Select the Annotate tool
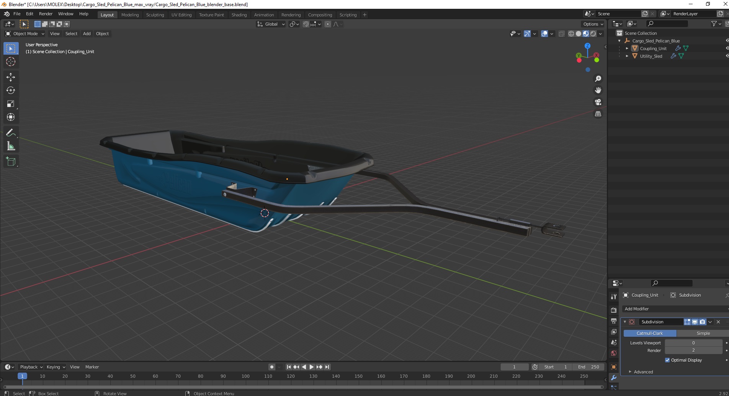Image resolution: width=729 pixels, height=396 pixels. [x=11, y=133]
